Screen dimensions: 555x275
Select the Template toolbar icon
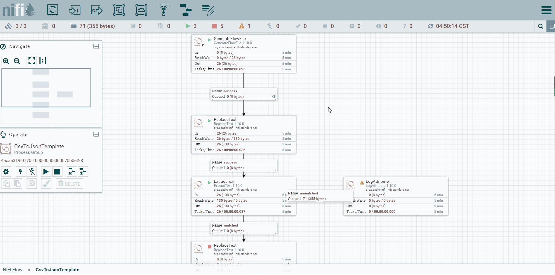[x=185, y=10]
